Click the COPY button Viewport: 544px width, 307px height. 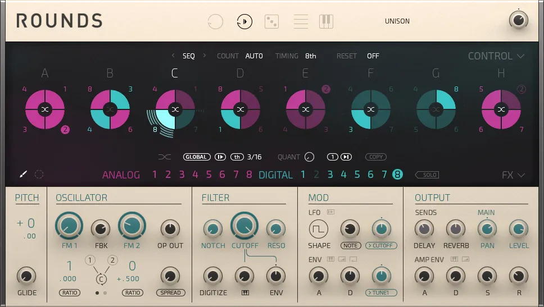click(376, 157)
